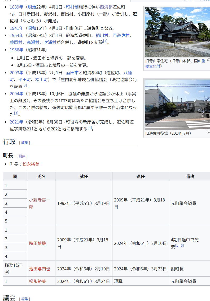
Task: Open the 2004年 link
Action: click(x=16, y=94)
